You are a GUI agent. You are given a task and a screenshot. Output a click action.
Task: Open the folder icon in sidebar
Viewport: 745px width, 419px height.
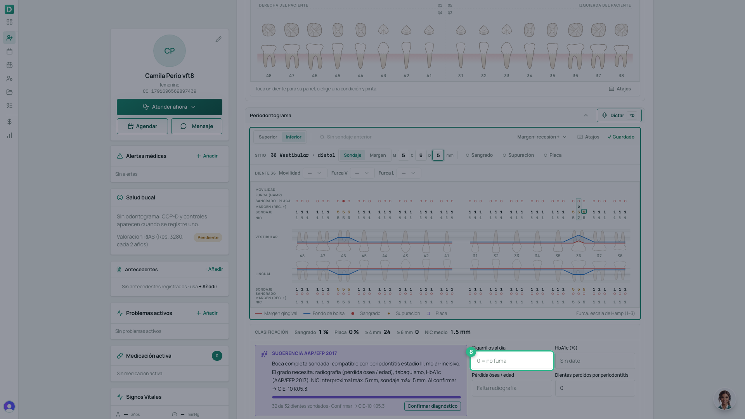pyautogui.click(x=9, y=92)
